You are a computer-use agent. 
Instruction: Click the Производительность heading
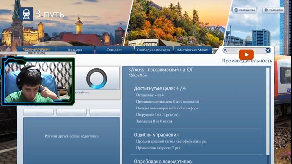(x=247, y=61)
